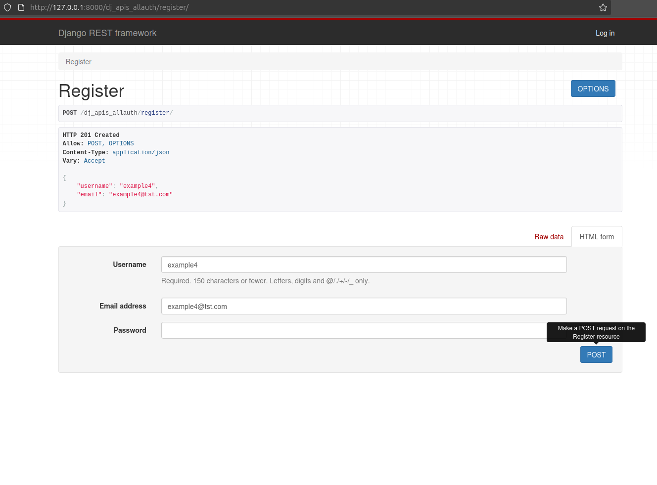Click the dj_apis_allauth path segment link
Screen dimensions: 657x485
point(110,113)
